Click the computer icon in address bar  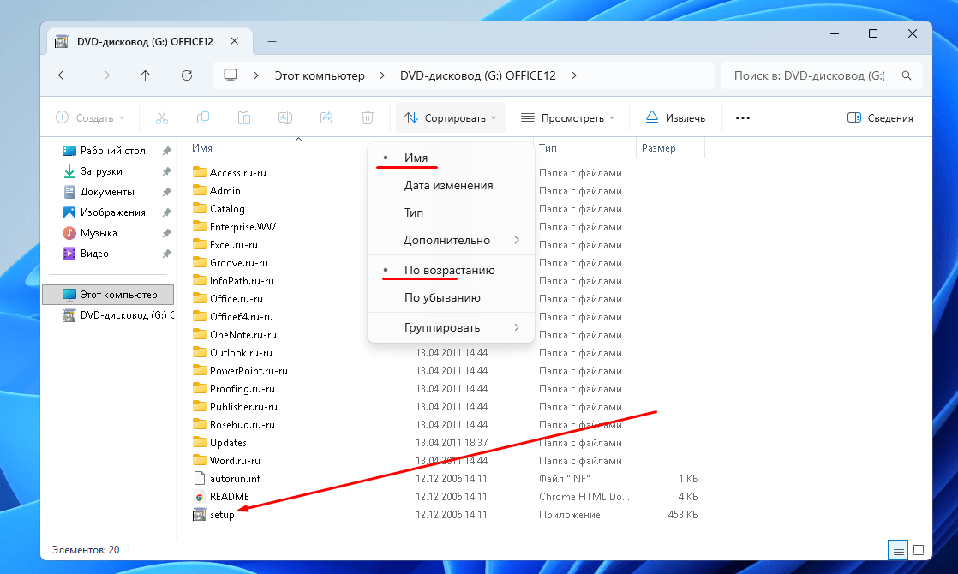[231, 75]
